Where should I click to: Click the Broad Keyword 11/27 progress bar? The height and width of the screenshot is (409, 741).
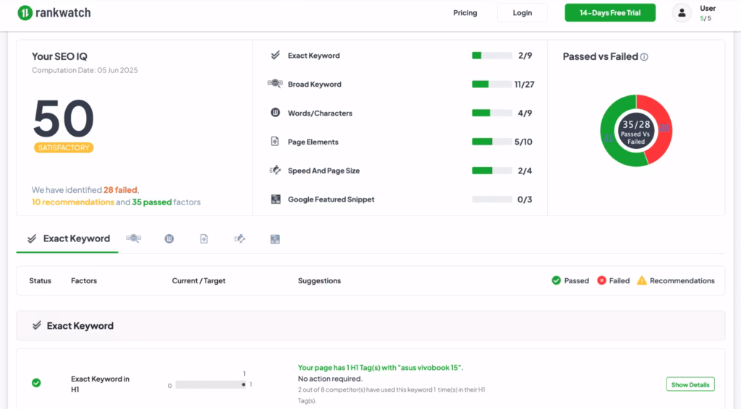coord(491,85)
